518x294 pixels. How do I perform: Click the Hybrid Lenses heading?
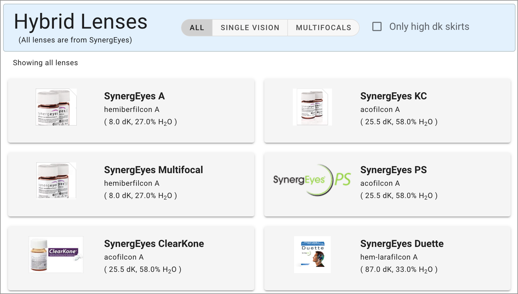[x=81, y=22]
